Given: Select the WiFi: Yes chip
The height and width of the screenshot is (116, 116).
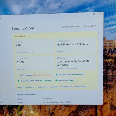Looking at the screenshot, I should pos(20,87).
